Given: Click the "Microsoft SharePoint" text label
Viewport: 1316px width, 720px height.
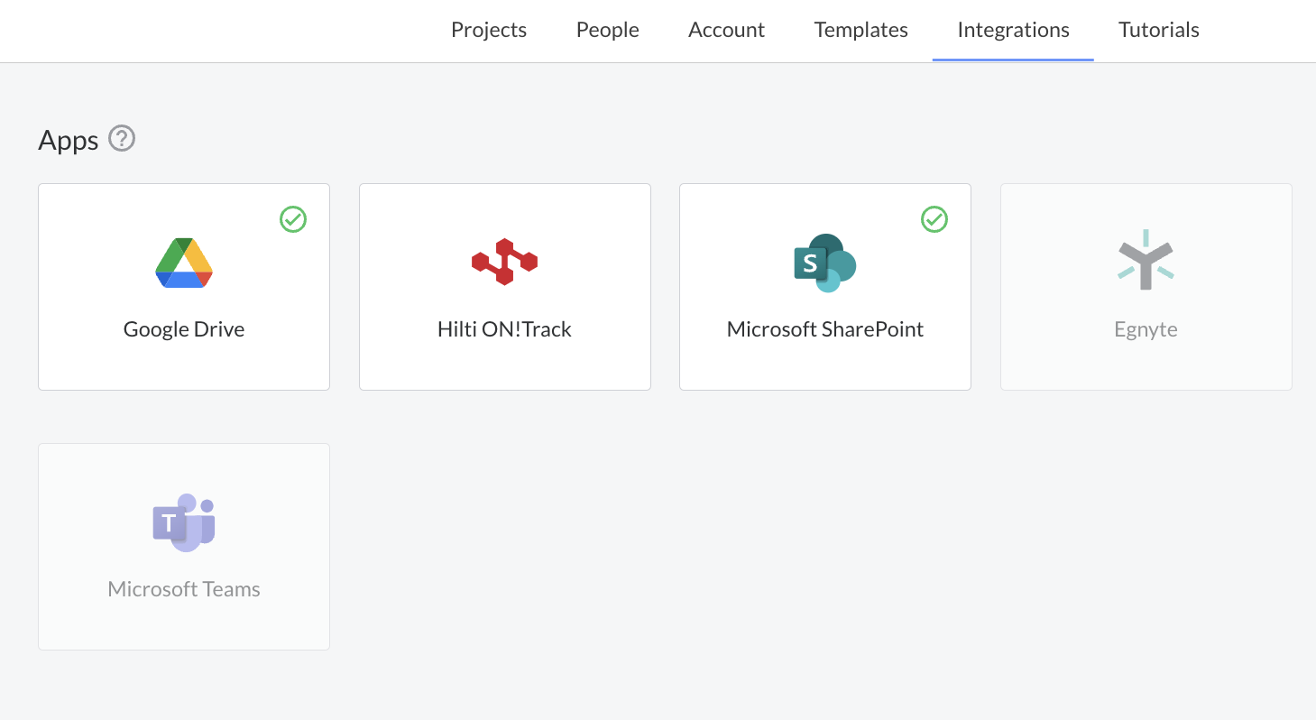Looking at the screenshot, I should [824, 329].
